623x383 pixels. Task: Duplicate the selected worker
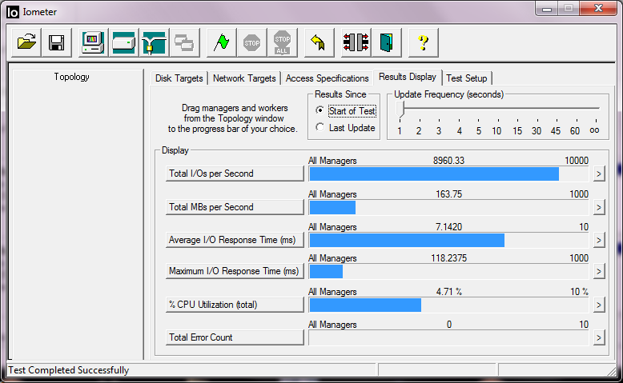184,42
